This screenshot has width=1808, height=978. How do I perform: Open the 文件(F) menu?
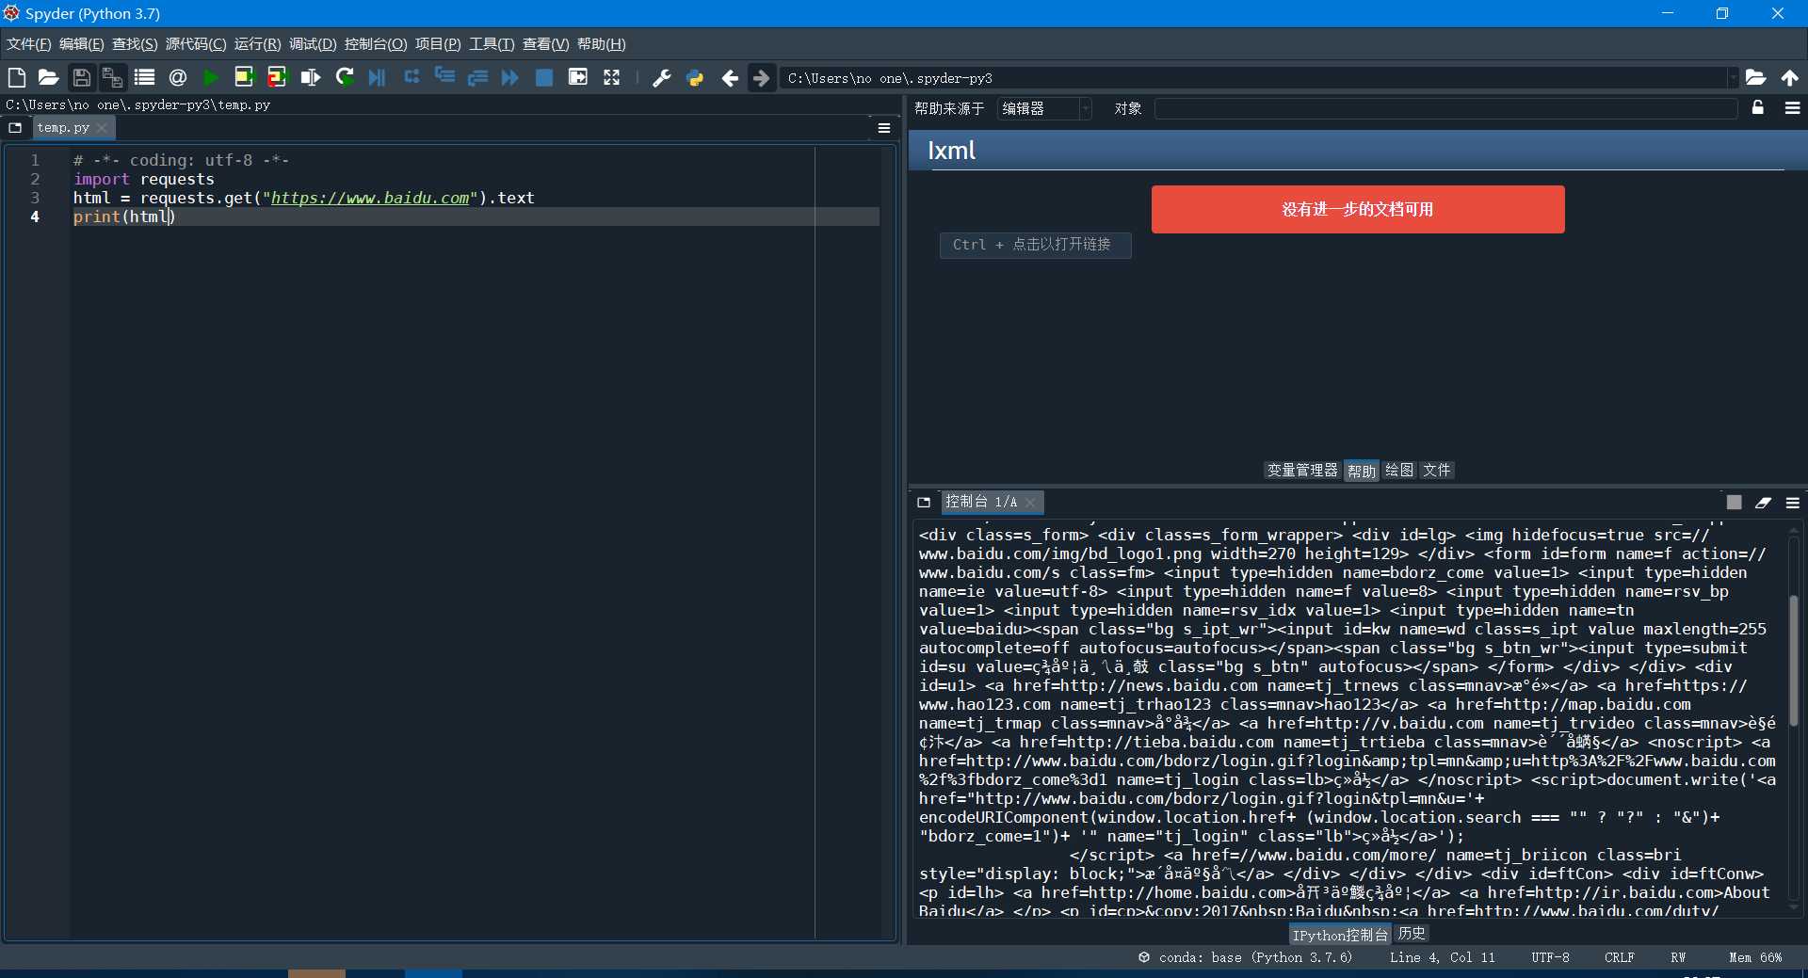coord(29,44)
